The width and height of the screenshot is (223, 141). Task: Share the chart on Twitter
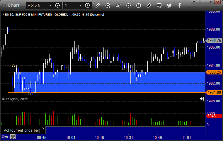coord(169,6)
